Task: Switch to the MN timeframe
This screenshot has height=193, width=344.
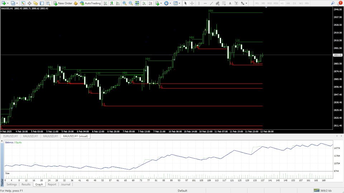Action: [307, 3]
